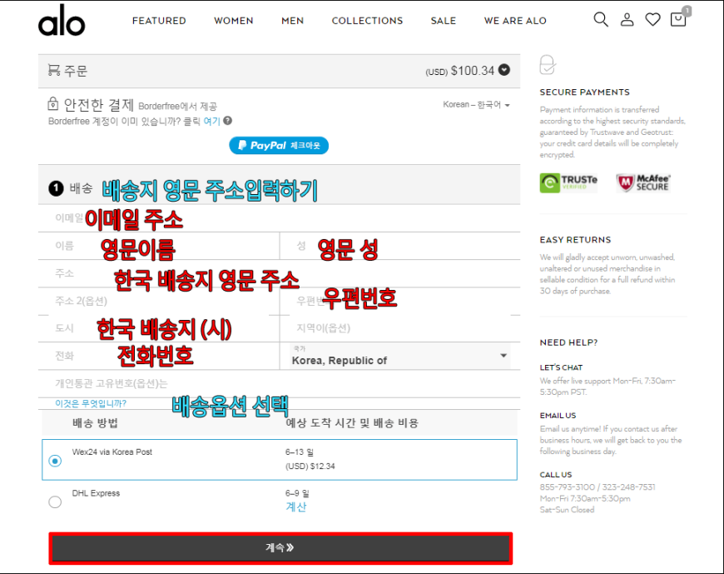The height and width of the screenshot is (574, 724).
Task: Click the address (주소) field
Action: tap(279, 273)
